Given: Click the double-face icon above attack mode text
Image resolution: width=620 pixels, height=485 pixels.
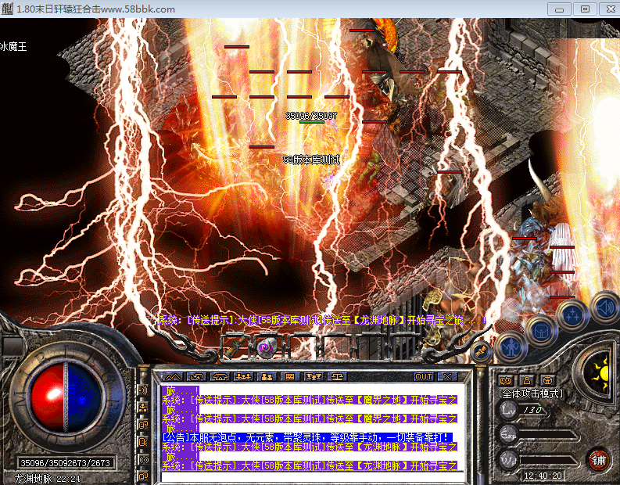Looking at the screenshot, I should [506, 380].
